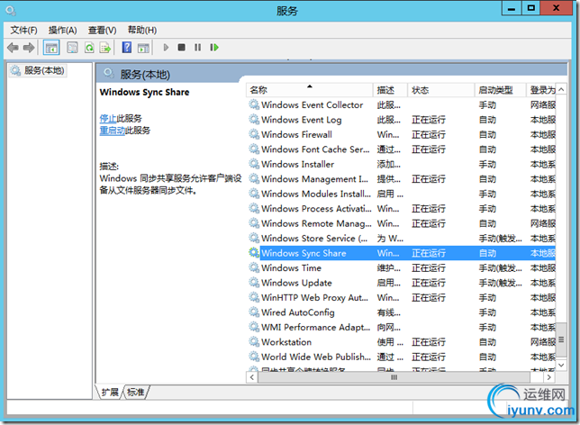Select the World Wide Web Publish... service
Screen dimensions: 580x425
[316, 357]
